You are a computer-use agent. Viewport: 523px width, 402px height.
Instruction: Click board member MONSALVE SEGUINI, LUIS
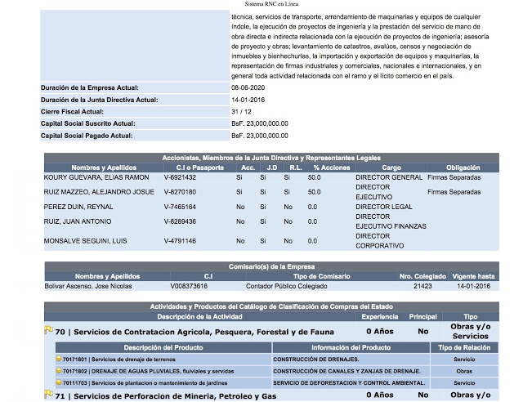pos(85,241)
